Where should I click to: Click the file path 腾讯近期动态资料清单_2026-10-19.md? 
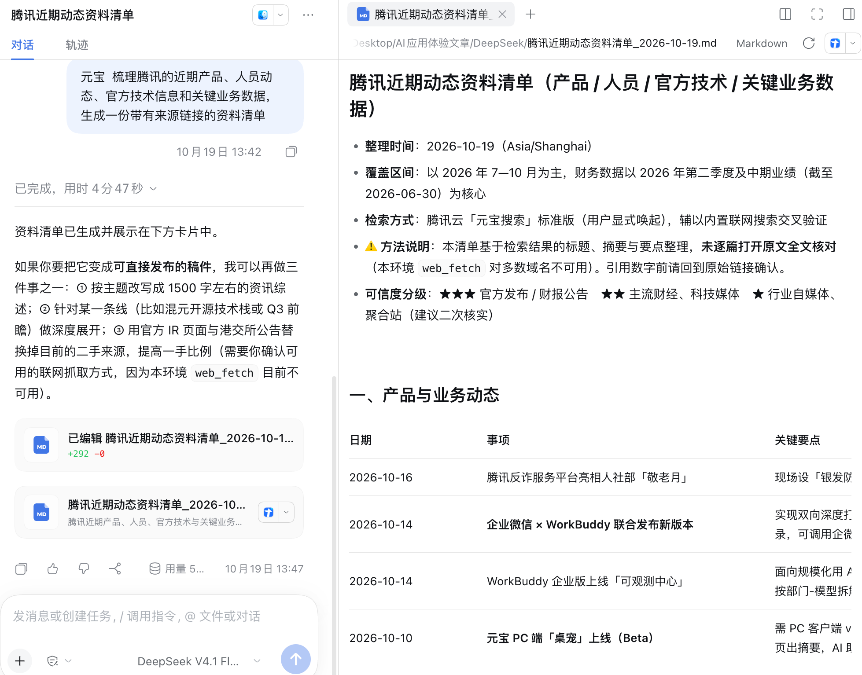(x=622, y=43)
